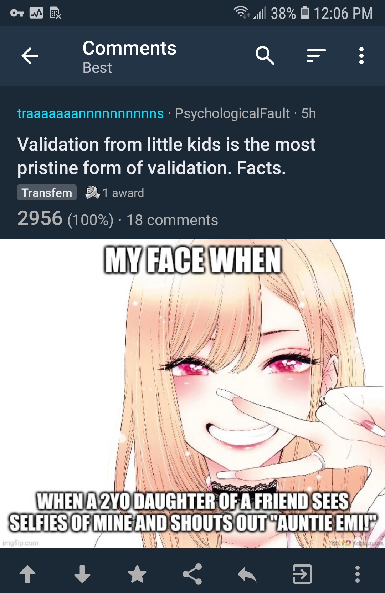Viewport: 385px width, 593px height.
Task: Select the Transfem flair tag
Action: [47, 193]
